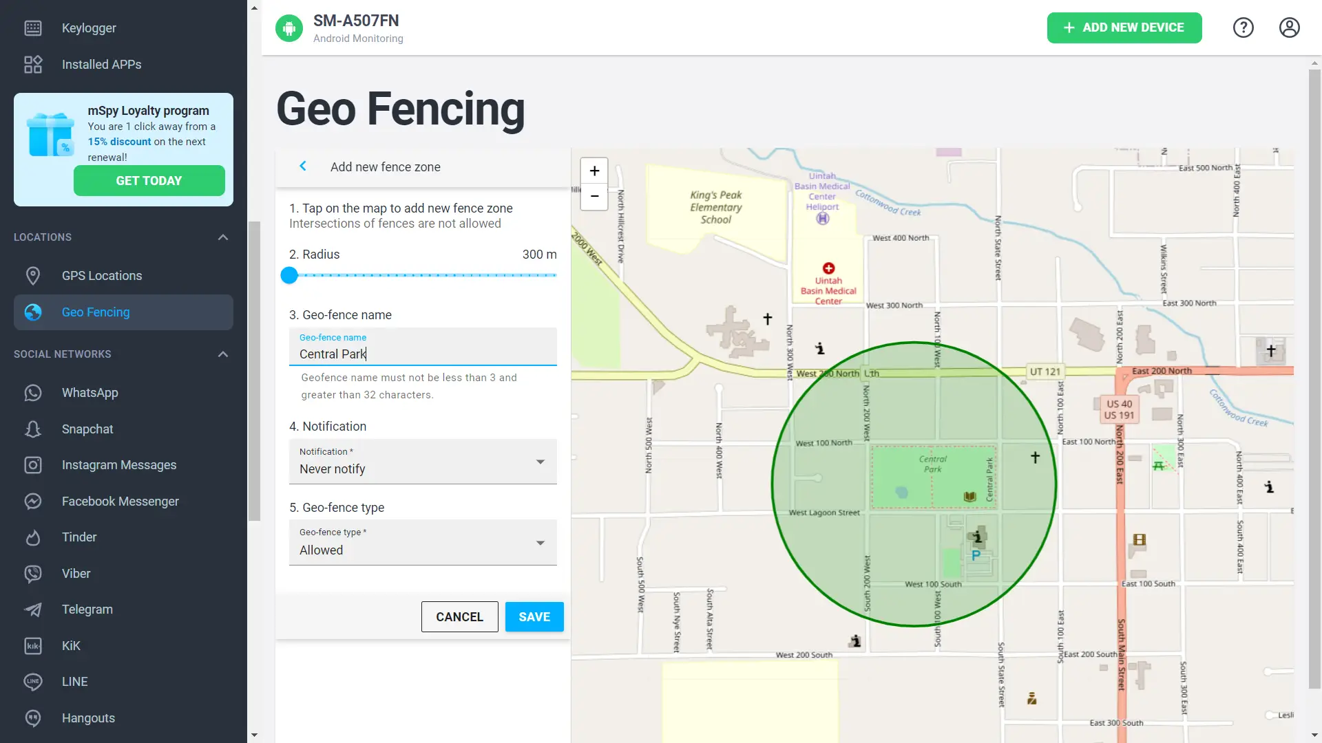
Task: Save the new geo-fence zone
Action: click(x=534, y=617)
